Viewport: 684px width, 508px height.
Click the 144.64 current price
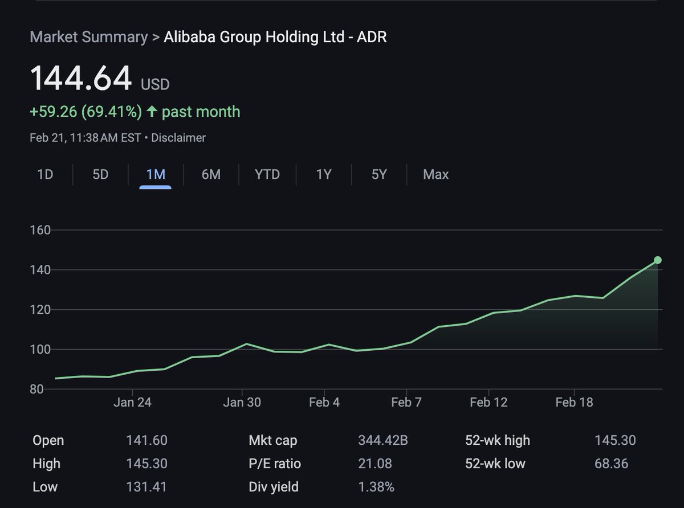pyautogui.click(x=81, y=79)
